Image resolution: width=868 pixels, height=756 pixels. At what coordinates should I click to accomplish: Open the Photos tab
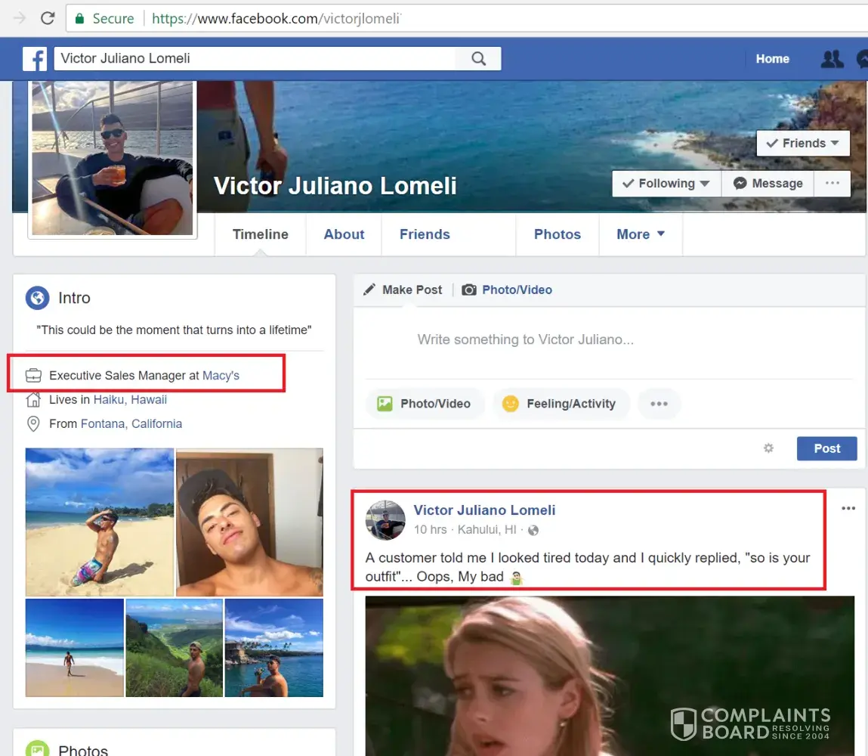557,234
